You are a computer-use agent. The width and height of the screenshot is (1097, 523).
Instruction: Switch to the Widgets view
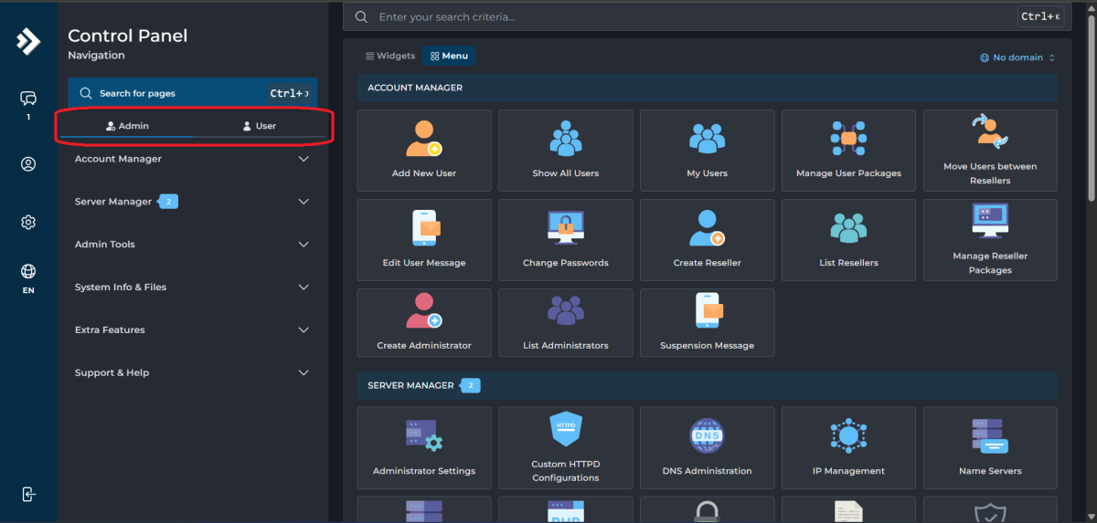[390, 57]
